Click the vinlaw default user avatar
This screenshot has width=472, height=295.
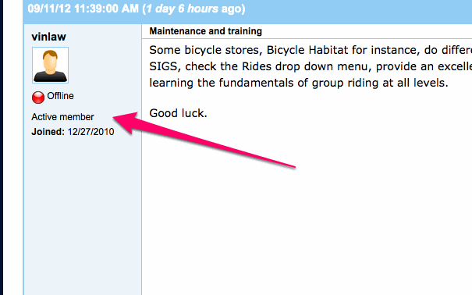[50, 65]
